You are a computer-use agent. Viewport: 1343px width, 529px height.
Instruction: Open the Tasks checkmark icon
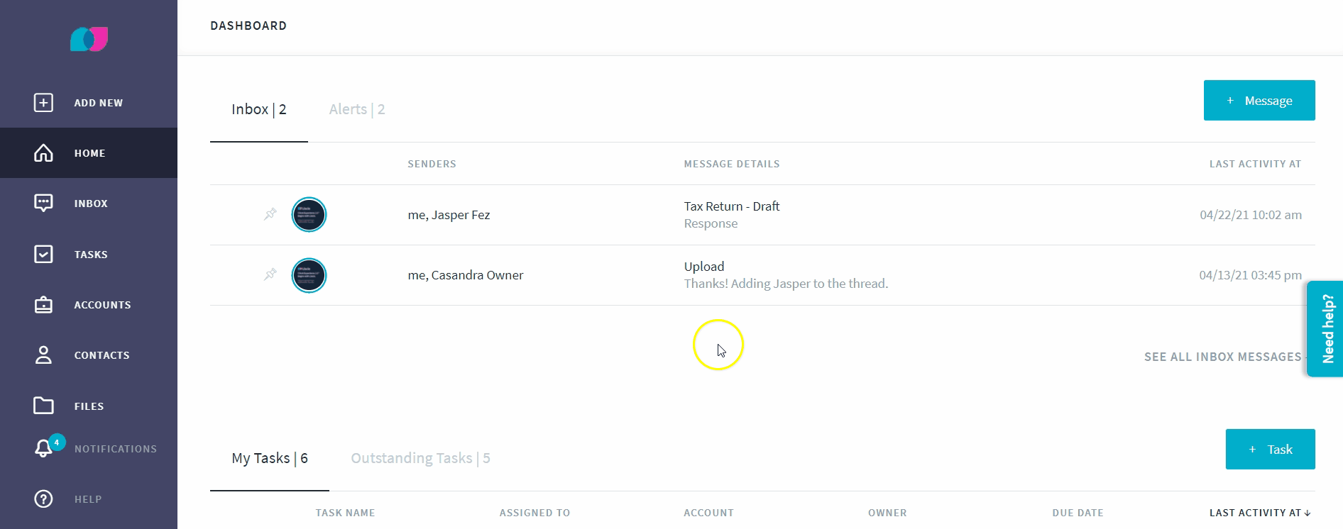tap(43, 254)
